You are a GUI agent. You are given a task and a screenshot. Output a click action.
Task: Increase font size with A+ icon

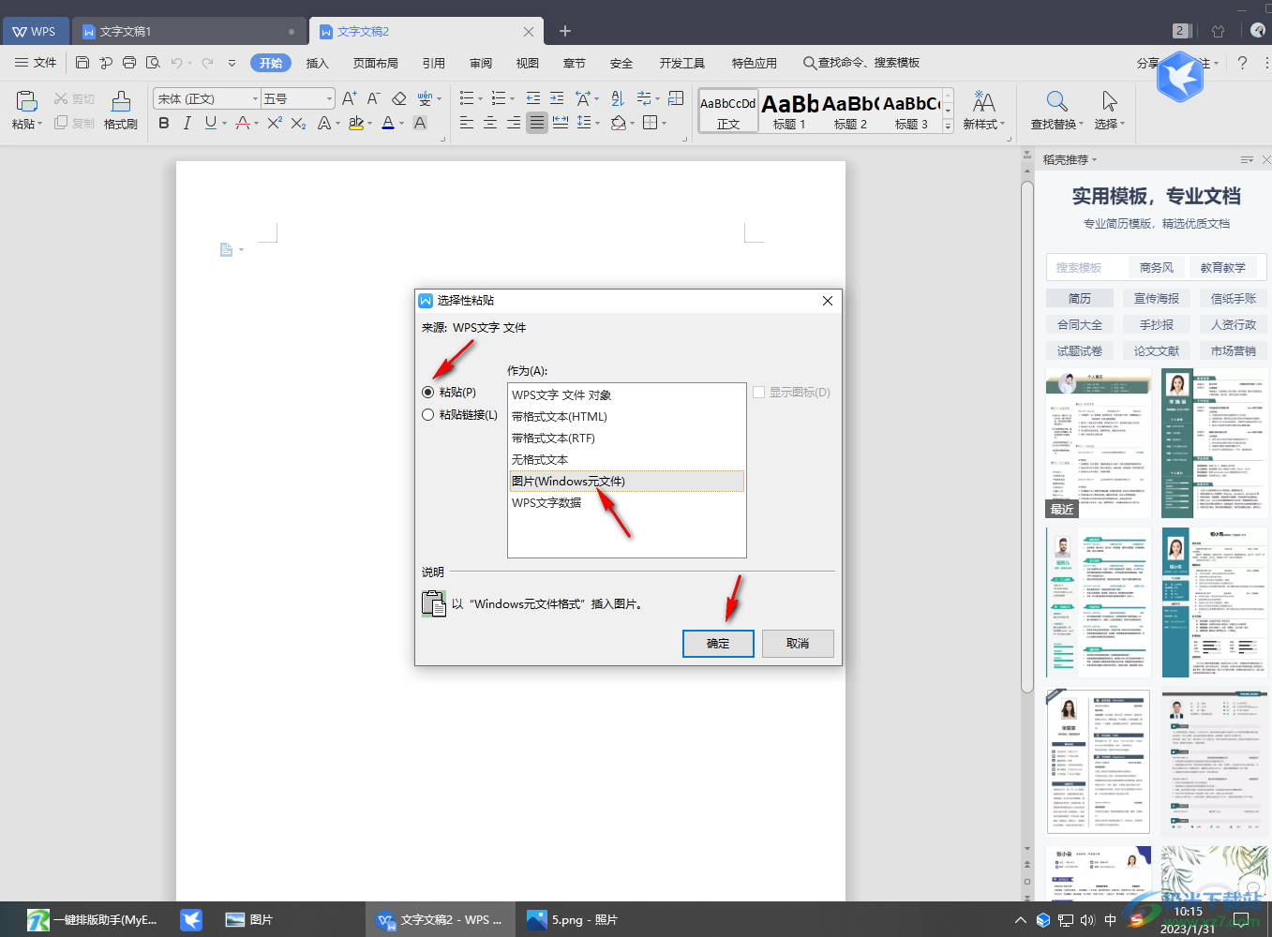pos(349,98)
